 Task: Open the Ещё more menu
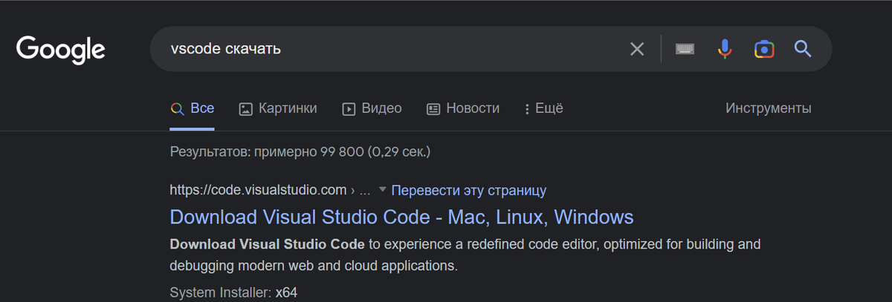coord(543,108)
